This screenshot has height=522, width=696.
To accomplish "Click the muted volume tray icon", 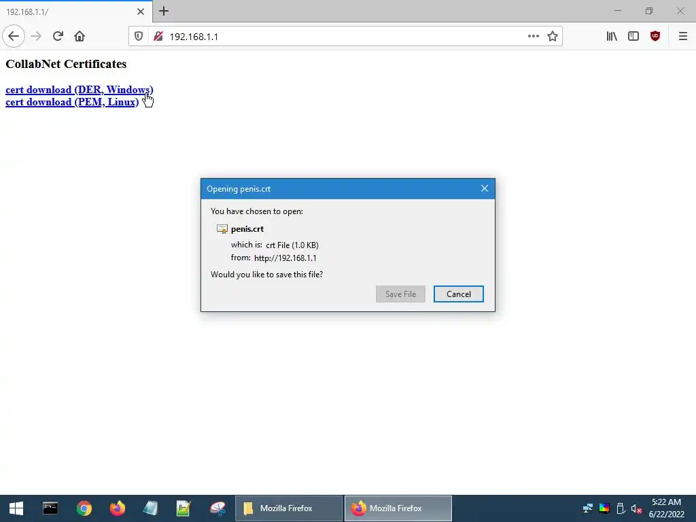I will [636, 508].
